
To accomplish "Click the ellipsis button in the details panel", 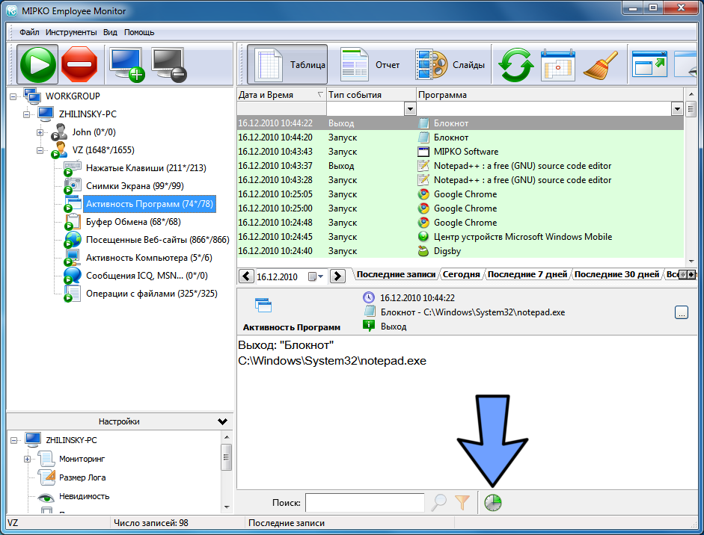I will tap(681, 312).
